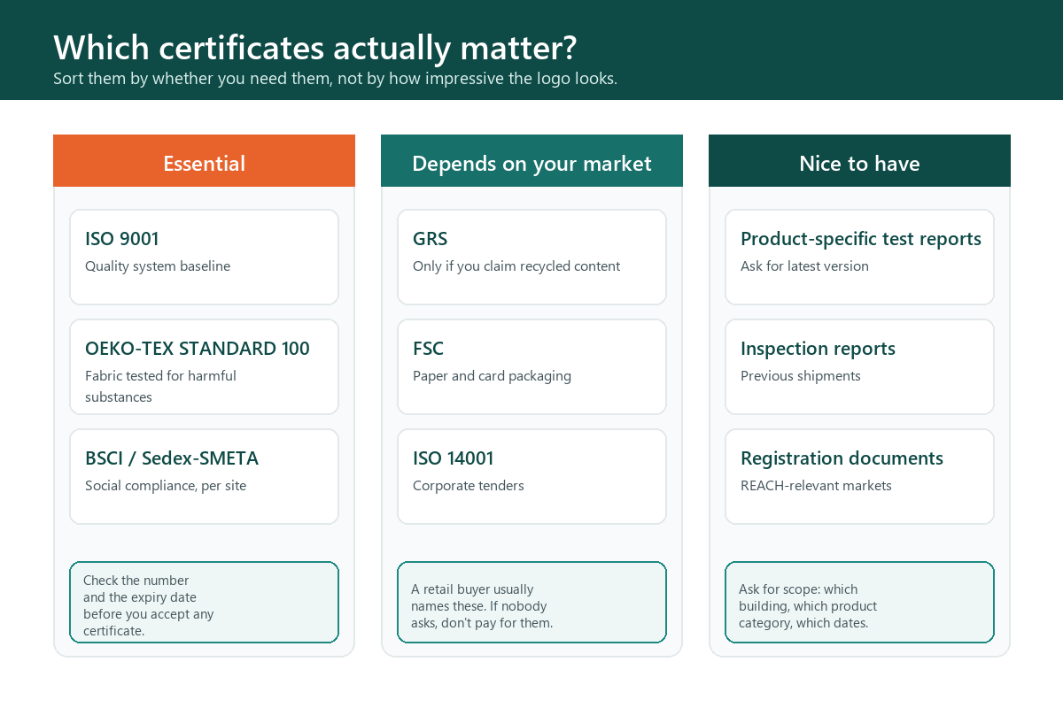1063x708 pixels.
Task: Click 'Corporate tenders' description
Action: coord(469,486)
